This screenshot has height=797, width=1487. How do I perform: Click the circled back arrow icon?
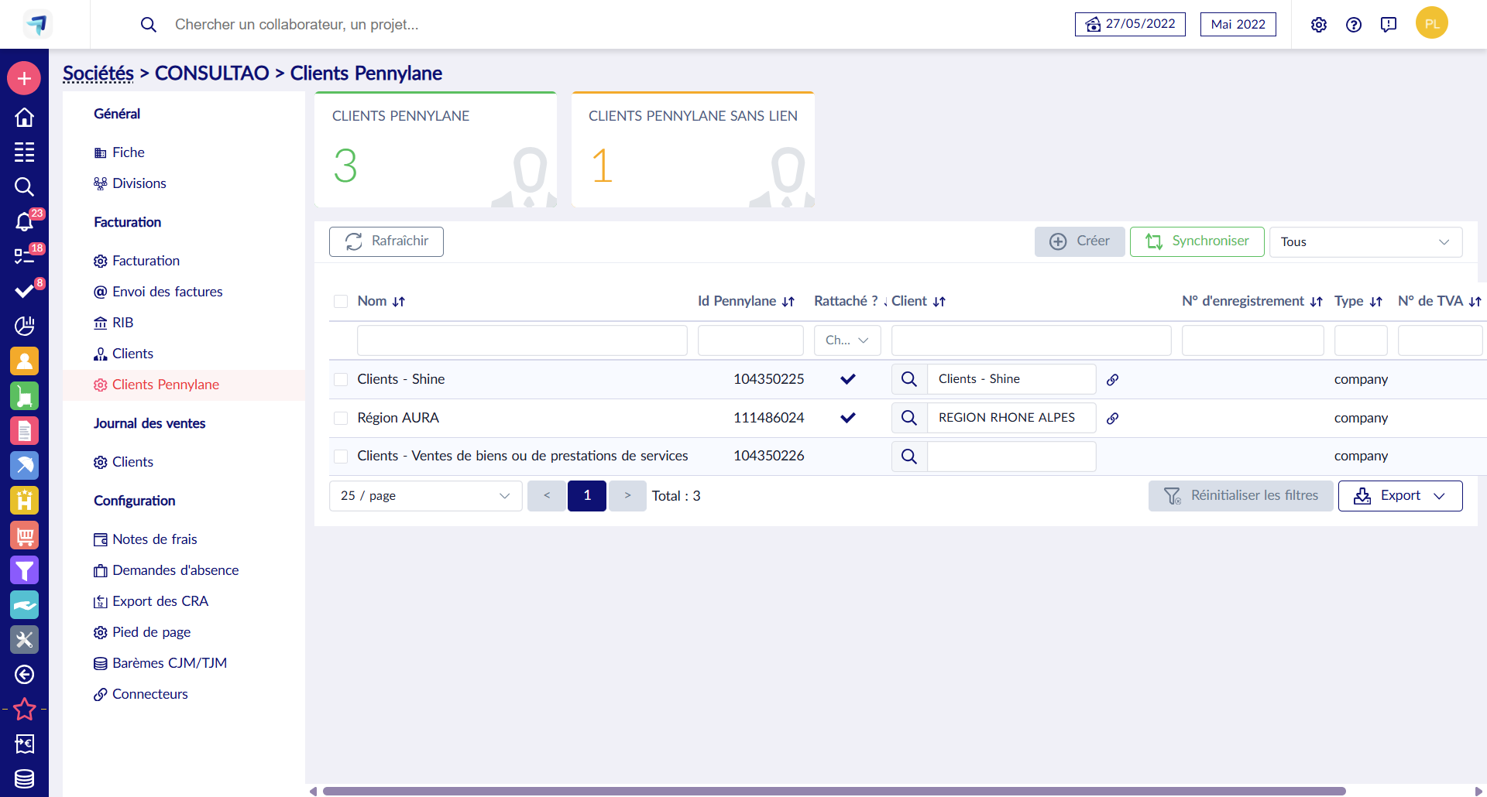24,675
